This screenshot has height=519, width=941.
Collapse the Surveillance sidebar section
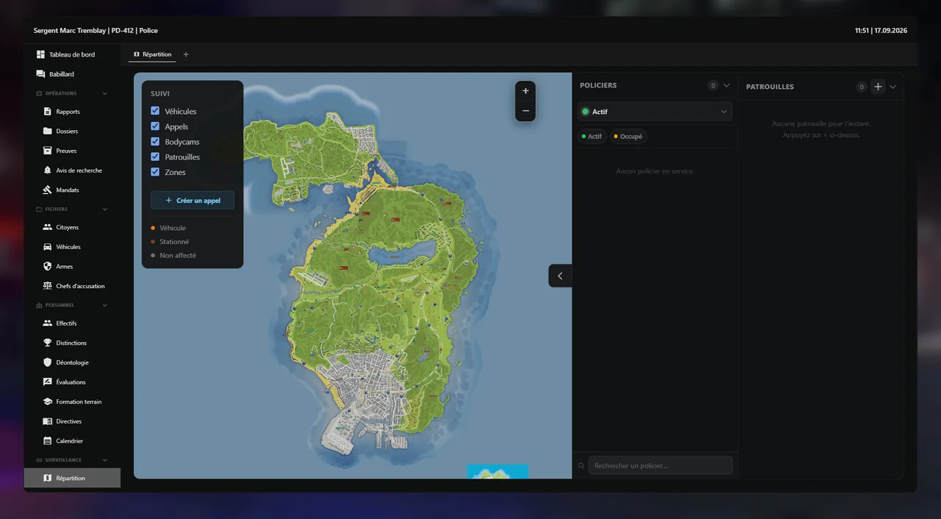[x=105, y=460]
